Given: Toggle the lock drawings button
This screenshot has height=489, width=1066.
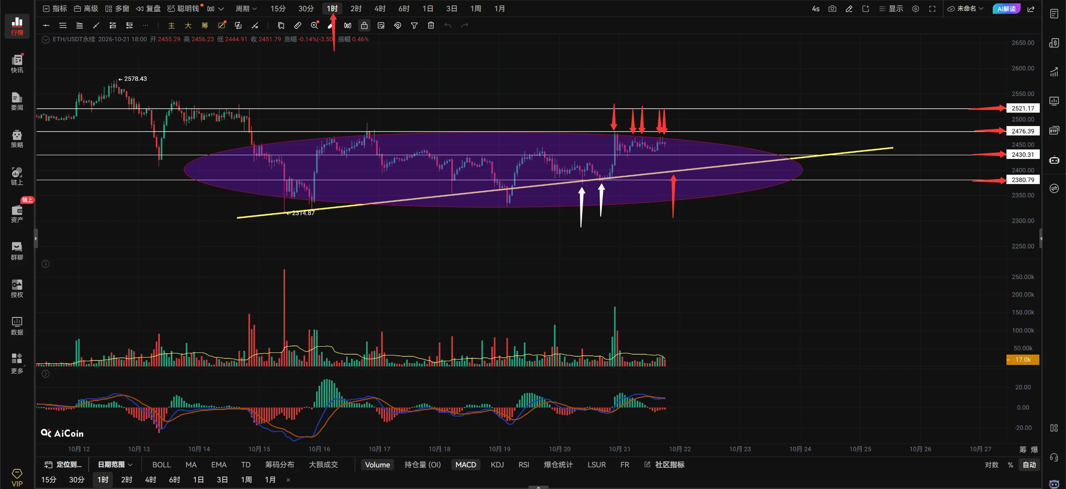Looking at the screenshot, I should tap(364, 26).
